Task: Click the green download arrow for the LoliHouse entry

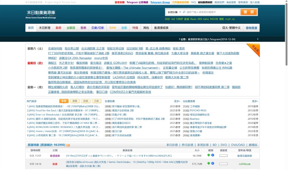Action: 209,163
